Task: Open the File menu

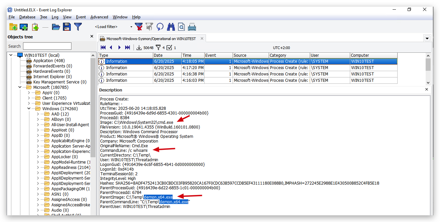Action: (12, 17)
